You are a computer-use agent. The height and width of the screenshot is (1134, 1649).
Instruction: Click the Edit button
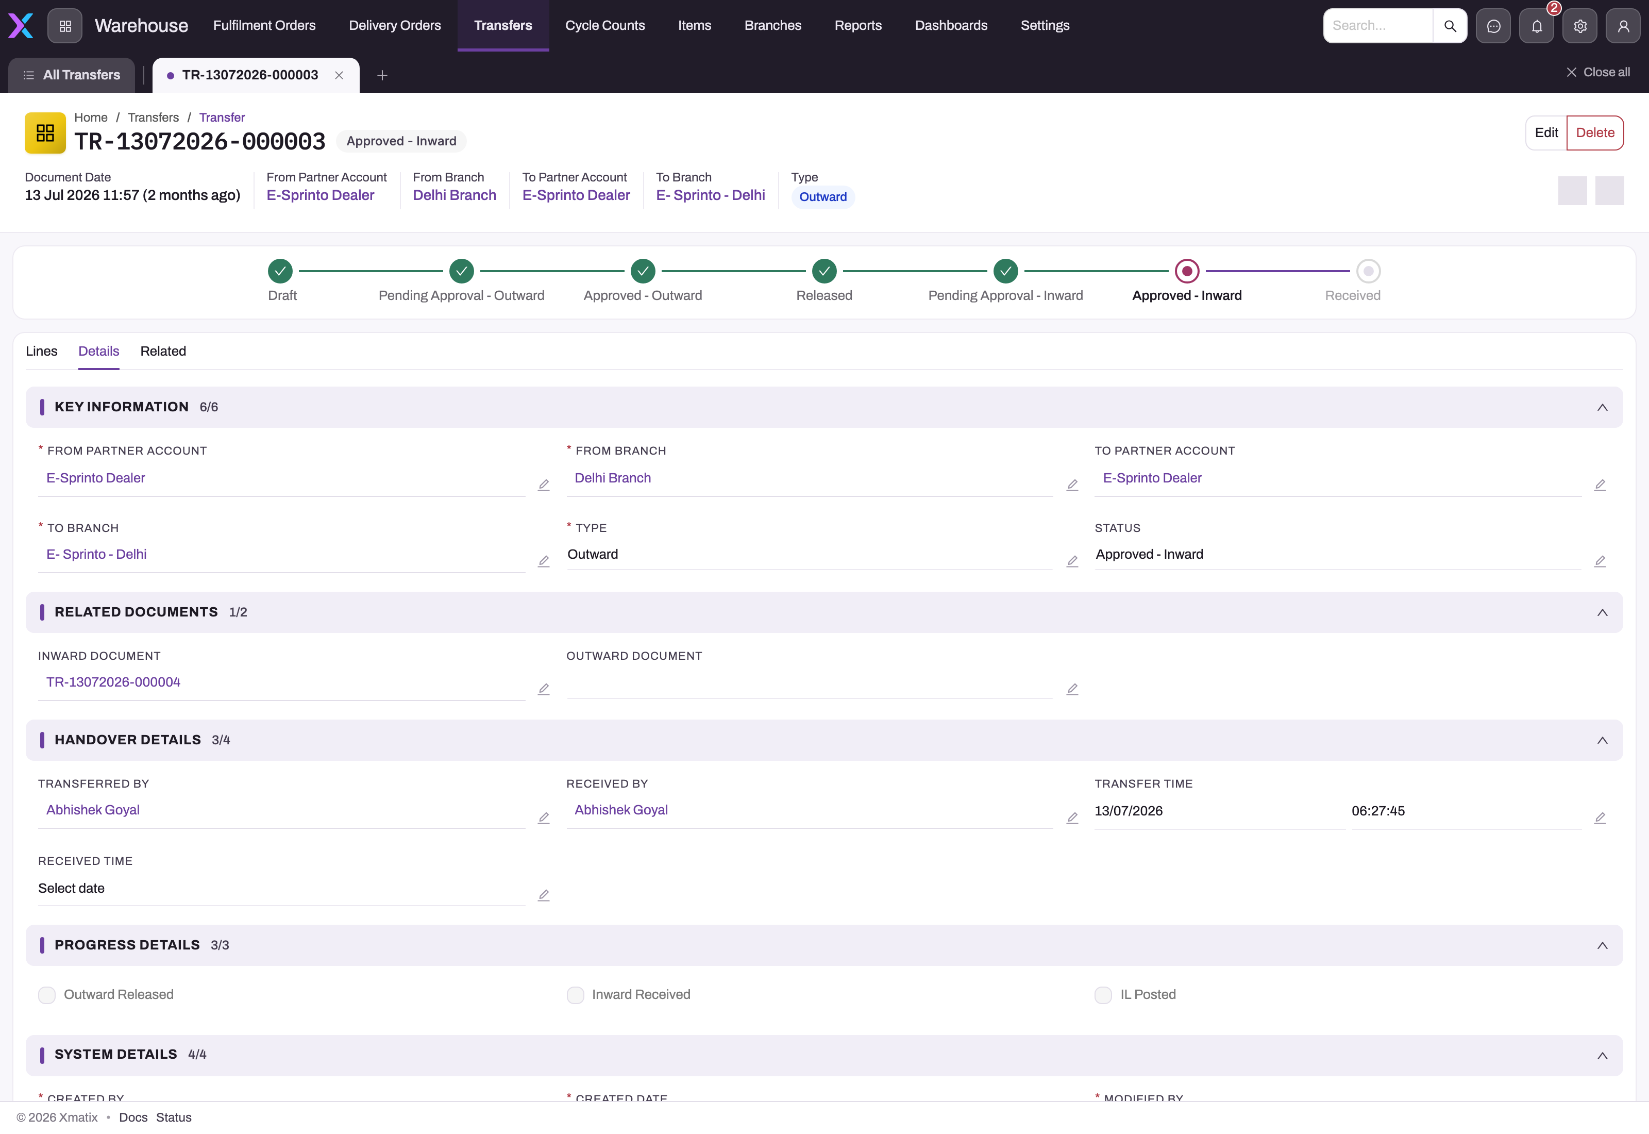[1546, 133]
